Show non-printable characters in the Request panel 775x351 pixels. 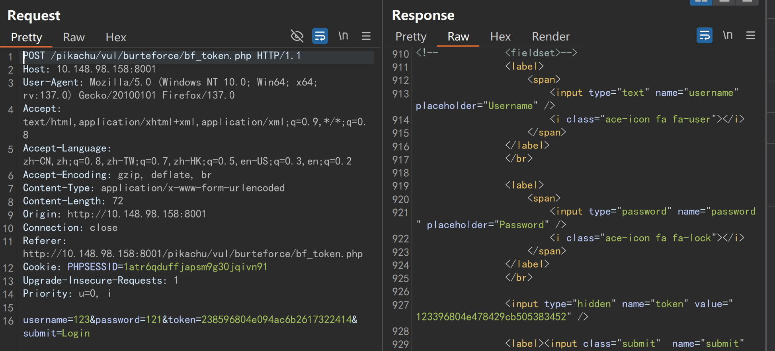tap(343, 36)
